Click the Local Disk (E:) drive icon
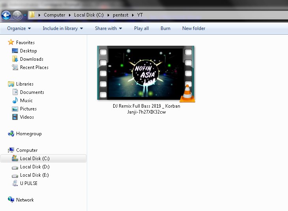Image resolution: width=288 pixels, height=211 pixels. [15, 176]
